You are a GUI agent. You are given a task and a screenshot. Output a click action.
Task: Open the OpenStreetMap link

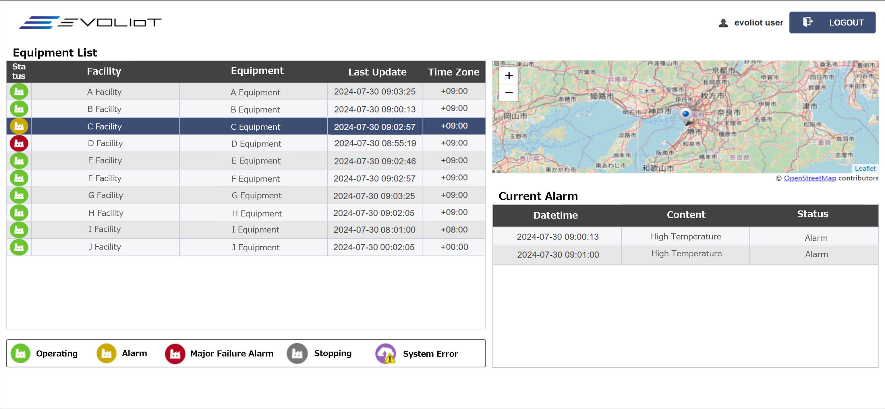810,178
